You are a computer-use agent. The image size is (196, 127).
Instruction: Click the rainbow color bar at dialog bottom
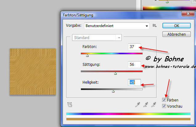128,114
